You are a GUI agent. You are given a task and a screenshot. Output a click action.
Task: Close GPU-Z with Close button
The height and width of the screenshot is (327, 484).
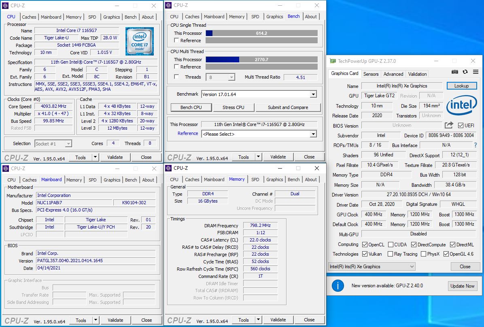[x=465, y=266]
